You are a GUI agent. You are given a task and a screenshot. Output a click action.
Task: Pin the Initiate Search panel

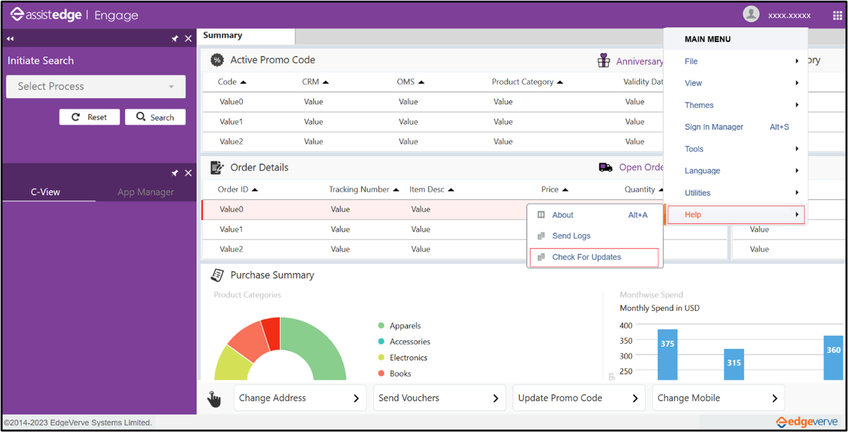pos(174,39)
